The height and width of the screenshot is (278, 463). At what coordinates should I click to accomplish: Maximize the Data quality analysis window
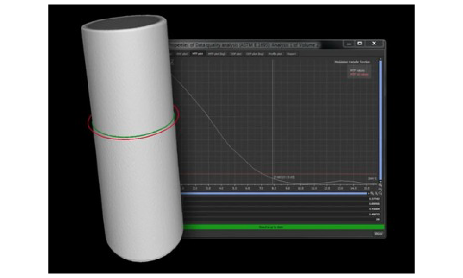(x=359, y=44)
